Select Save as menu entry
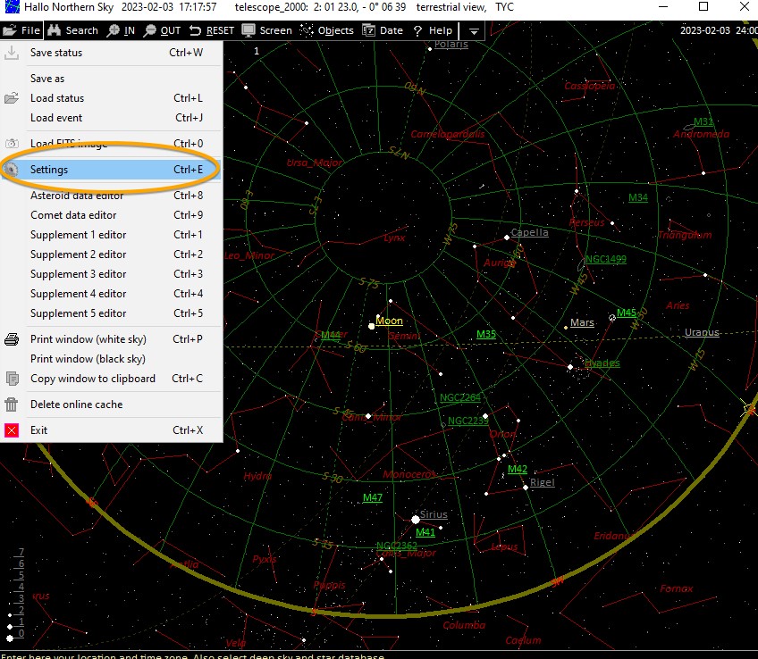Screen dimensions: 758x659 click(111, 79)
